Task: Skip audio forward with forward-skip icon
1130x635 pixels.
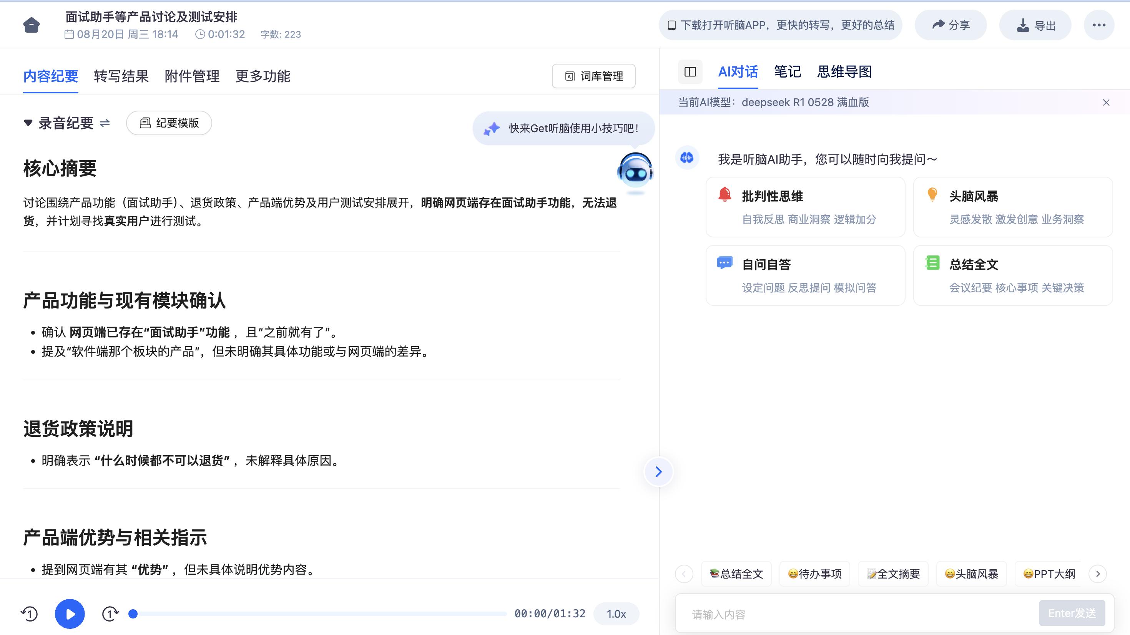Action: point(110,613)
